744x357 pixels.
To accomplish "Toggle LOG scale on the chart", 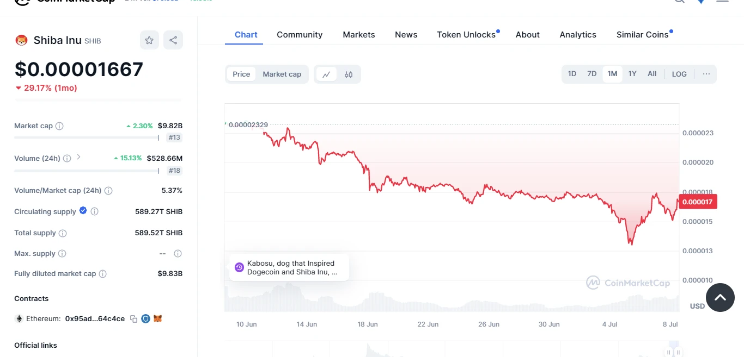I will pos(679,74).
